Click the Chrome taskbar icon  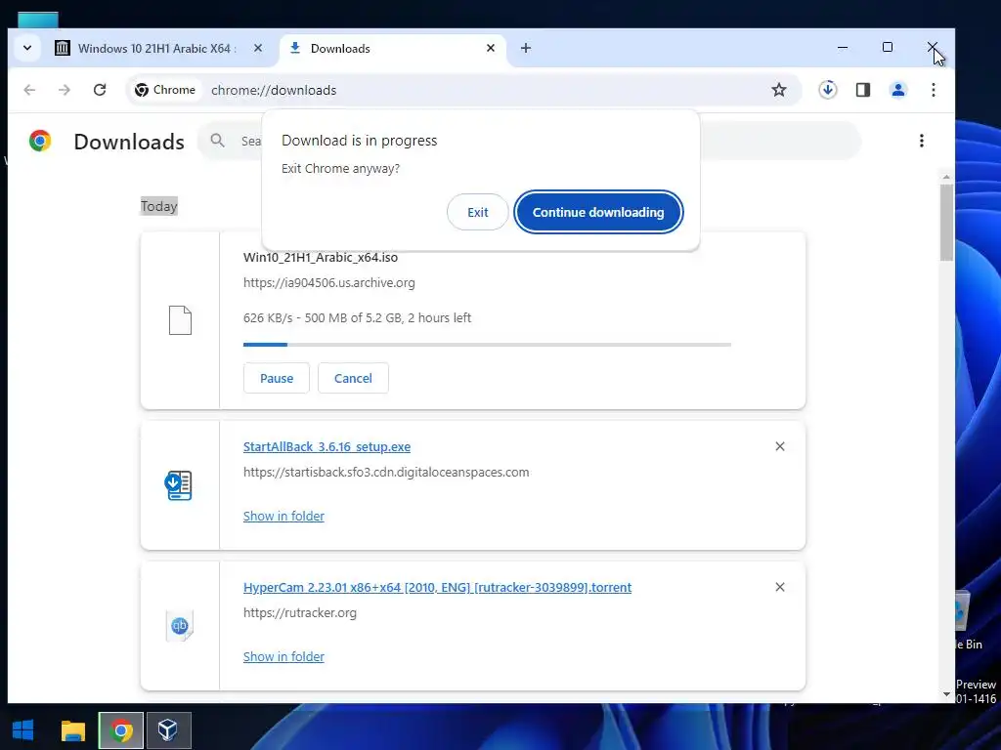point(120,730)
